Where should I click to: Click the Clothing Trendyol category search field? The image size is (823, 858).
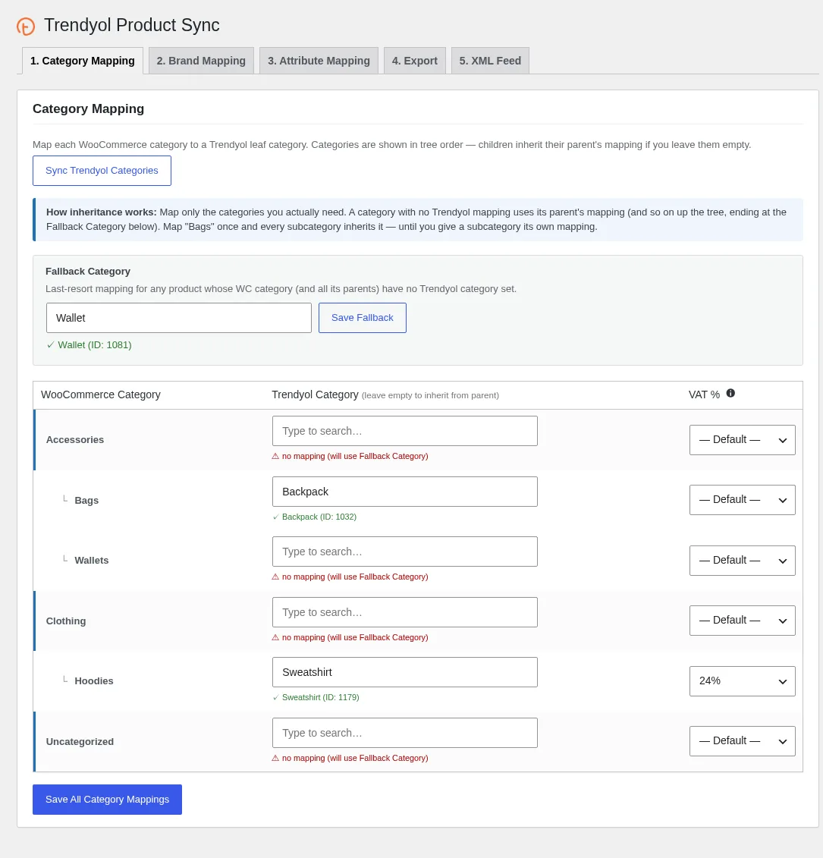pos(405,612)
